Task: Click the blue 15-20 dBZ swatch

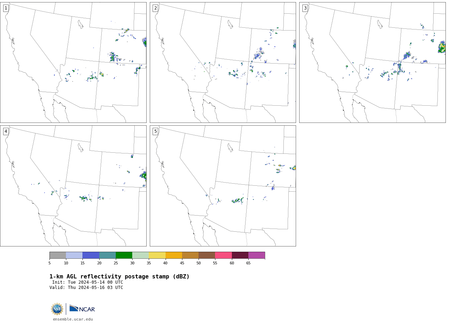Action: [91, 255]
